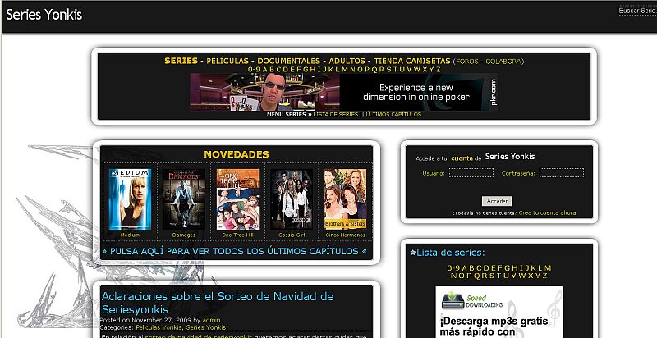Click 'Crea tu cuenta ahora' link
Screen dimensions: 657x338
[547, 213]
